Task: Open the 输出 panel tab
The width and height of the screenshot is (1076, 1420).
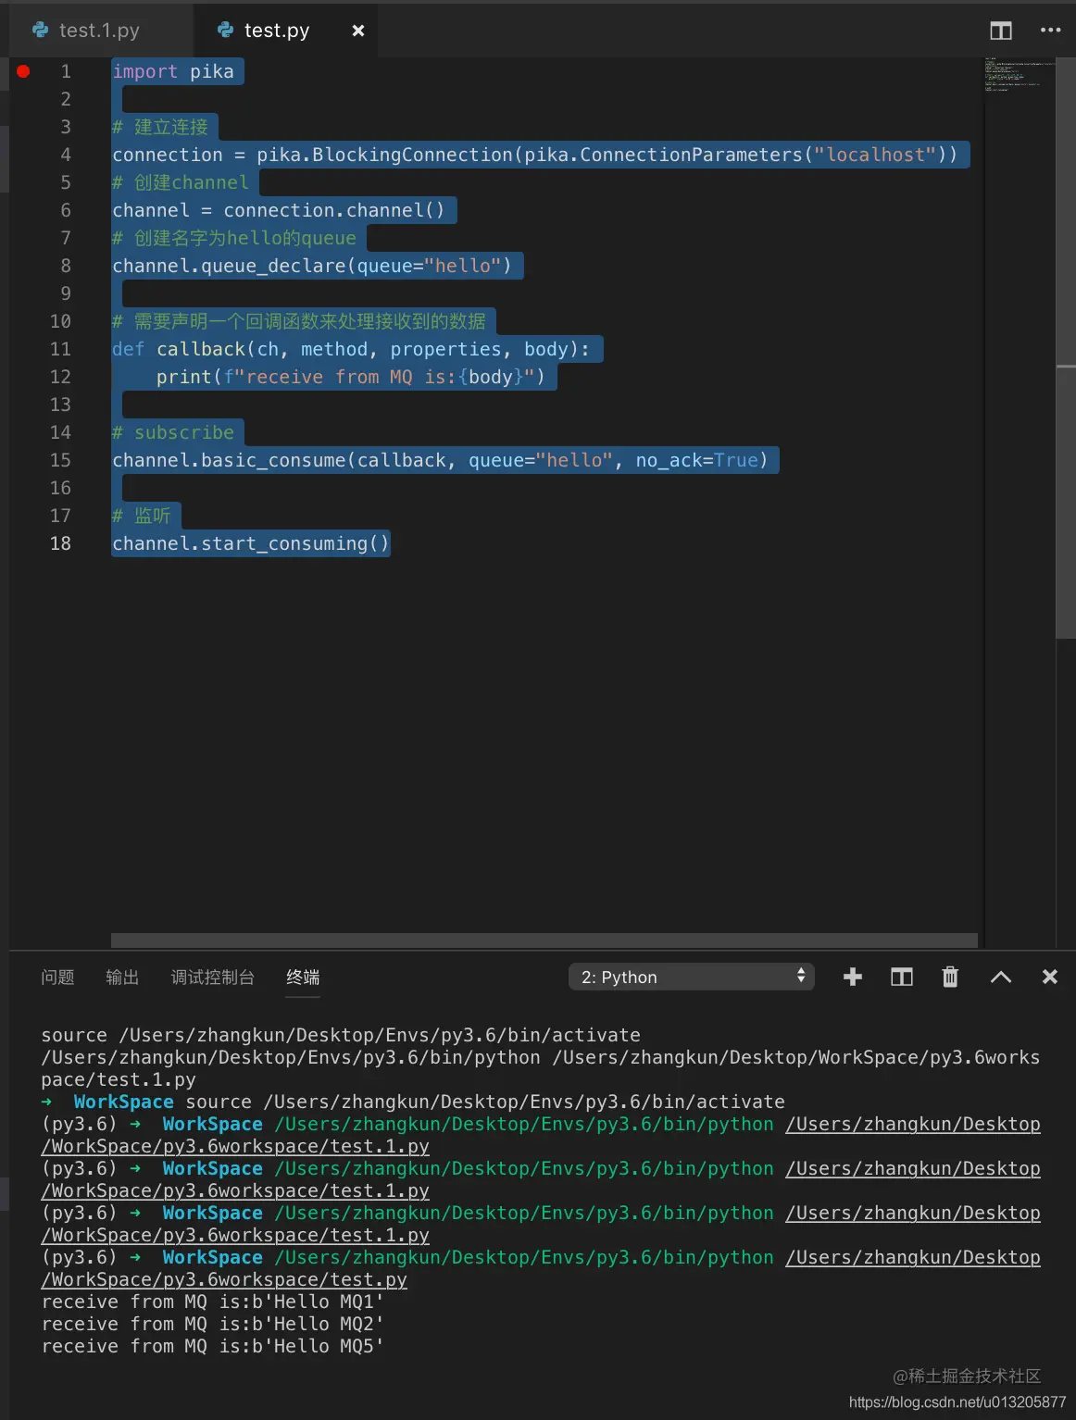Action: pyautogui.click(x=122, y=978)
